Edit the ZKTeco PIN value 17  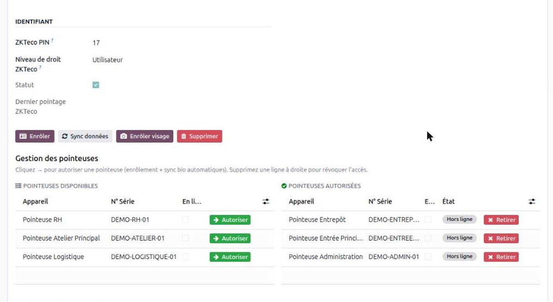[96, 43]
